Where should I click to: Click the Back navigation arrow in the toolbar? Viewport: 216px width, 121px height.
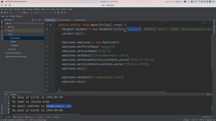pyautogui.click(x=11, y=13)
